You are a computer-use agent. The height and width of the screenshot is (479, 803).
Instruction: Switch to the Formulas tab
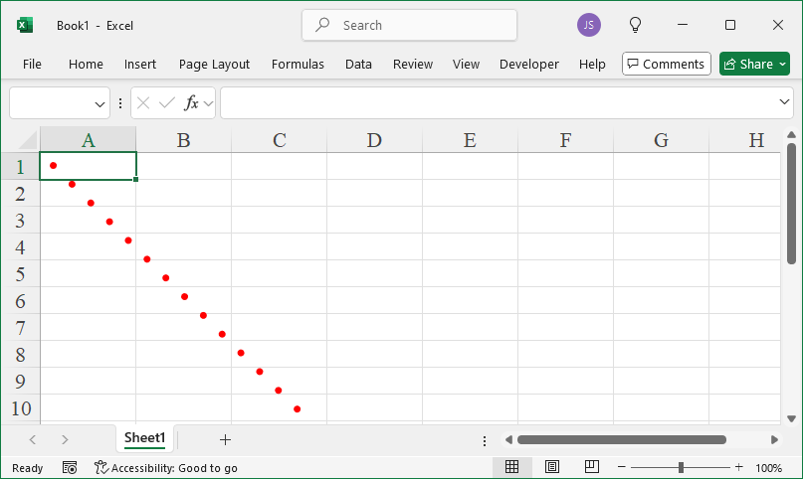pyautogui.click(x=298, y=65)
